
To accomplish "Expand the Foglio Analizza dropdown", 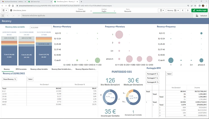I will (x=114, y=11).
